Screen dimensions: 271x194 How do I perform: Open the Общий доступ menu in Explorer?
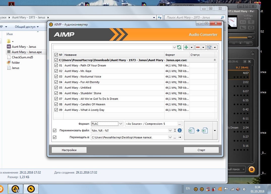coord(26,27)
